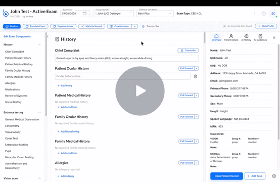Open the Assigned Staff dropdown

pos(113,13)
